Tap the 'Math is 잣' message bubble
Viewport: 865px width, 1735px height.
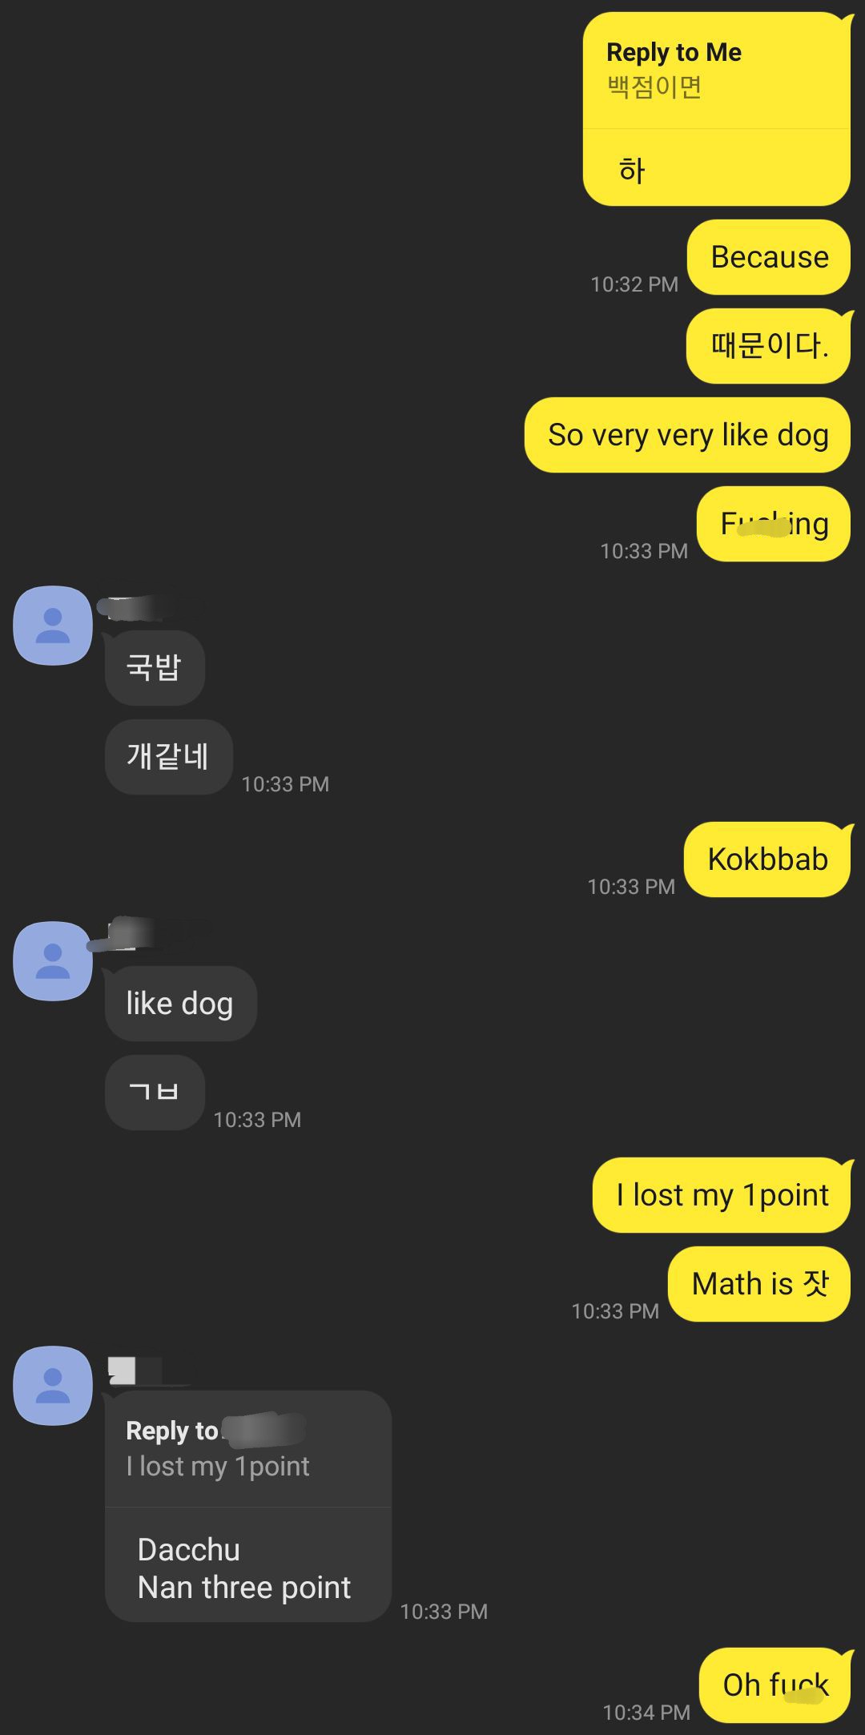pos(759,1283)
